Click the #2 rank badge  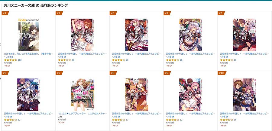click(59, 13)
